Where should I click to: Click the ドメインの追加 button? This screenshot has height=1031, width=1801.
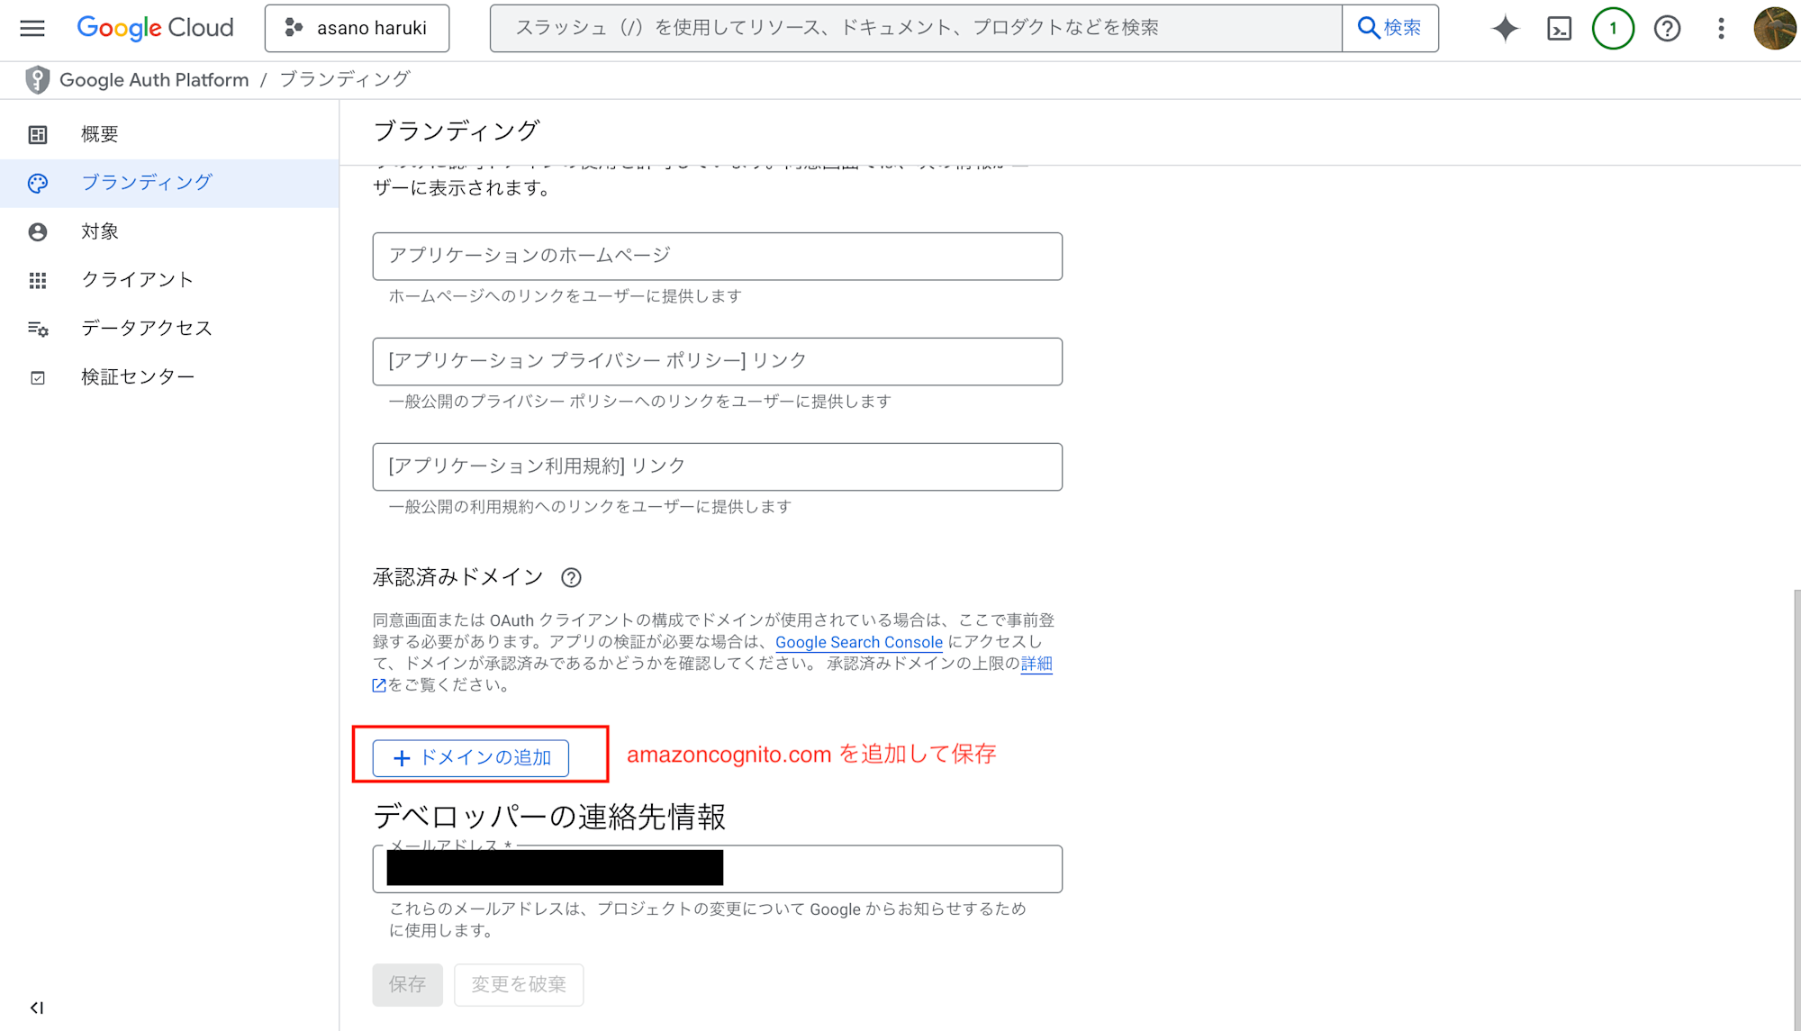tap(470, 758)
